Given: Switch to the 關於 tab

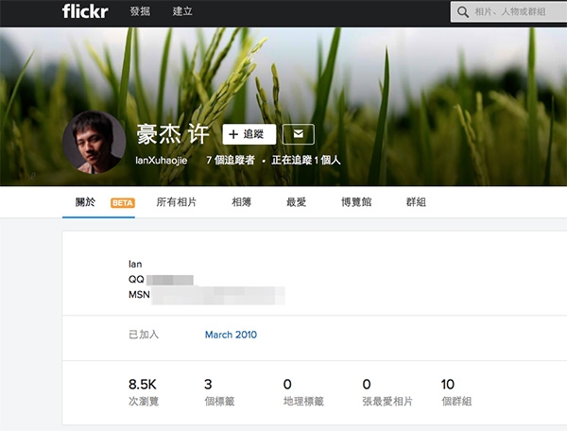Looking at the screenshot, I should (x=85, y=202).
